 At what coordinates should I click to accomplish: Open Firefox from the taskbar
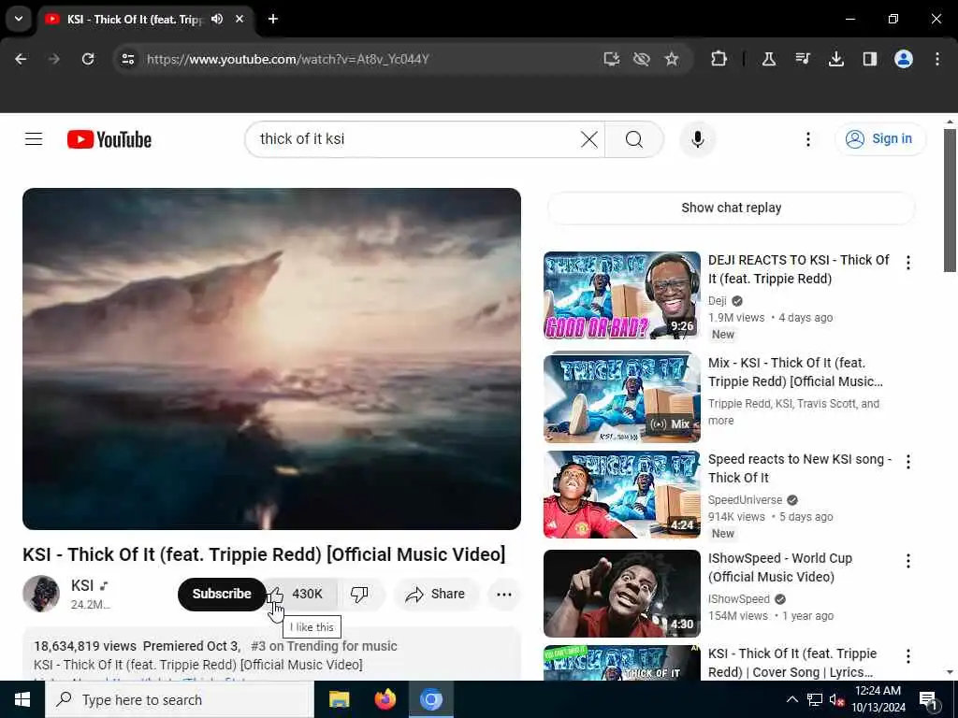[x=385, y=699]
